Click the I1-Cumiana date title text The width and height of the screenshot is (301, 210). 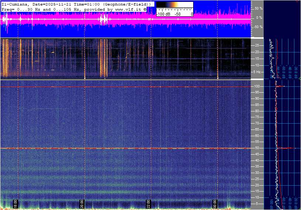[76, 4]
